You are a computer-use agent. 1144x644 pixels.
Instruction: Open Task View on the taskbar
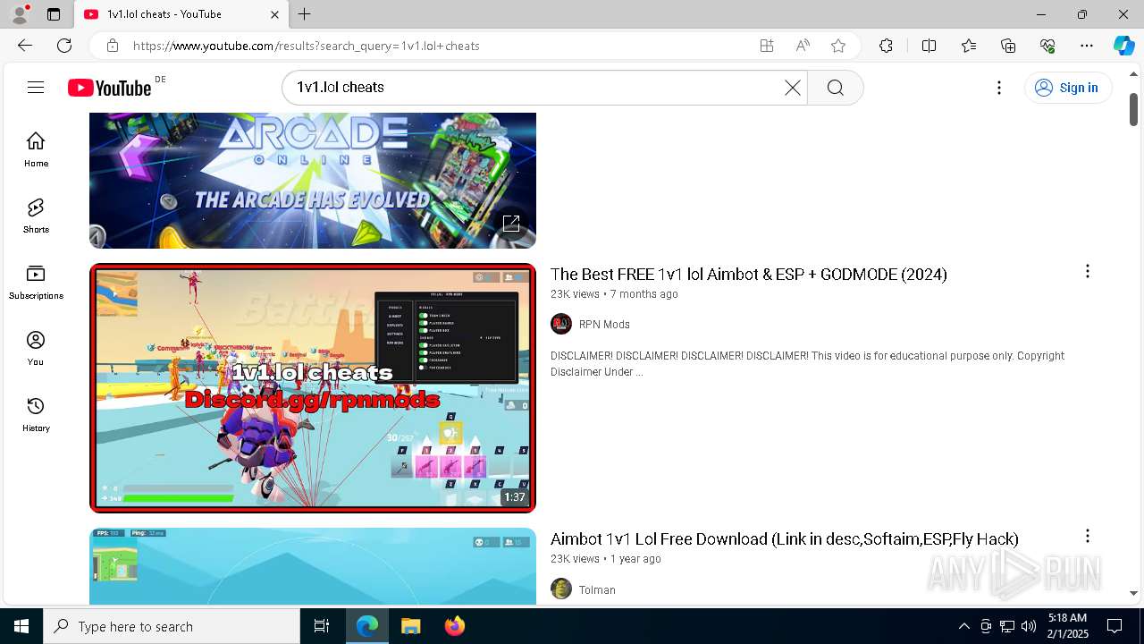click(322, 626)
